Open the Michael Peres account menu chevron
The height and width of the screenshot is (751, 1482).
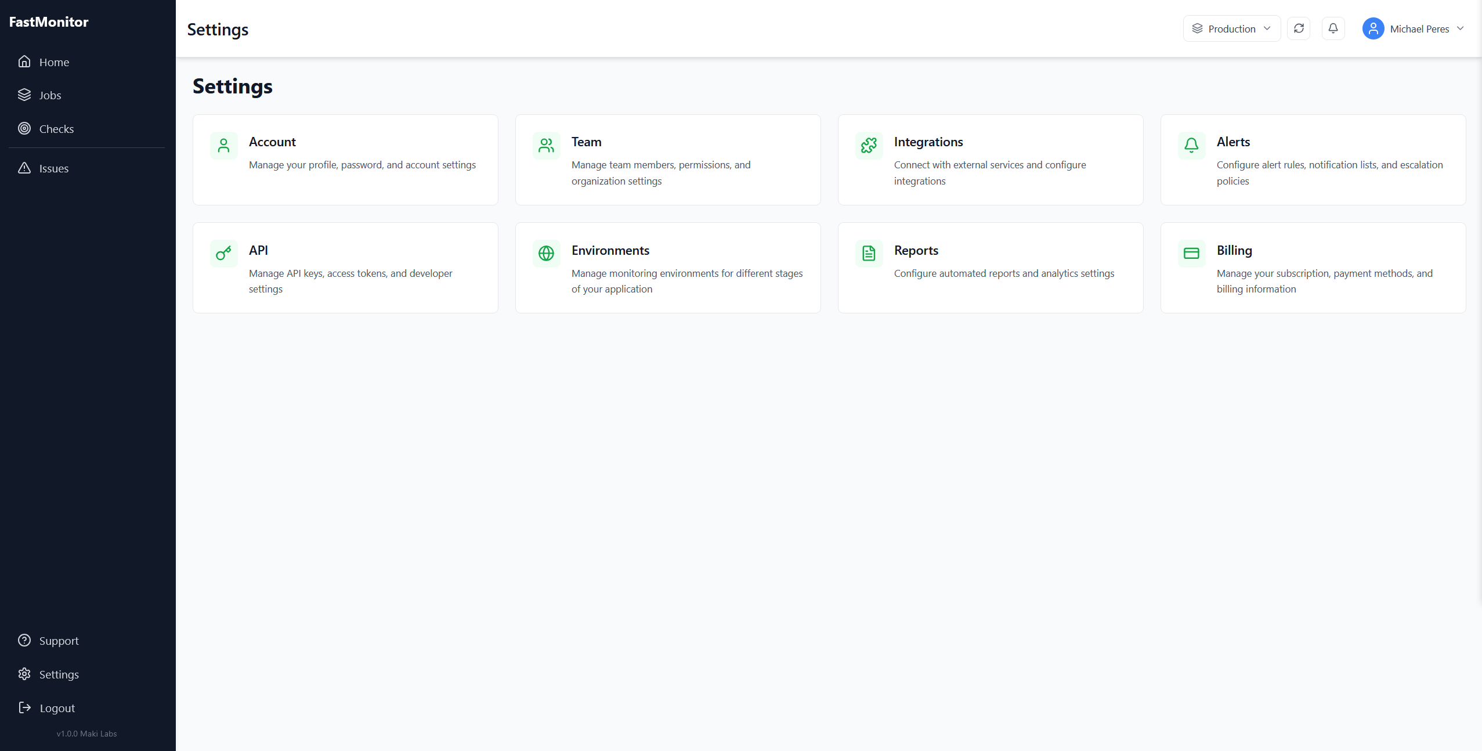[1461, 28]
